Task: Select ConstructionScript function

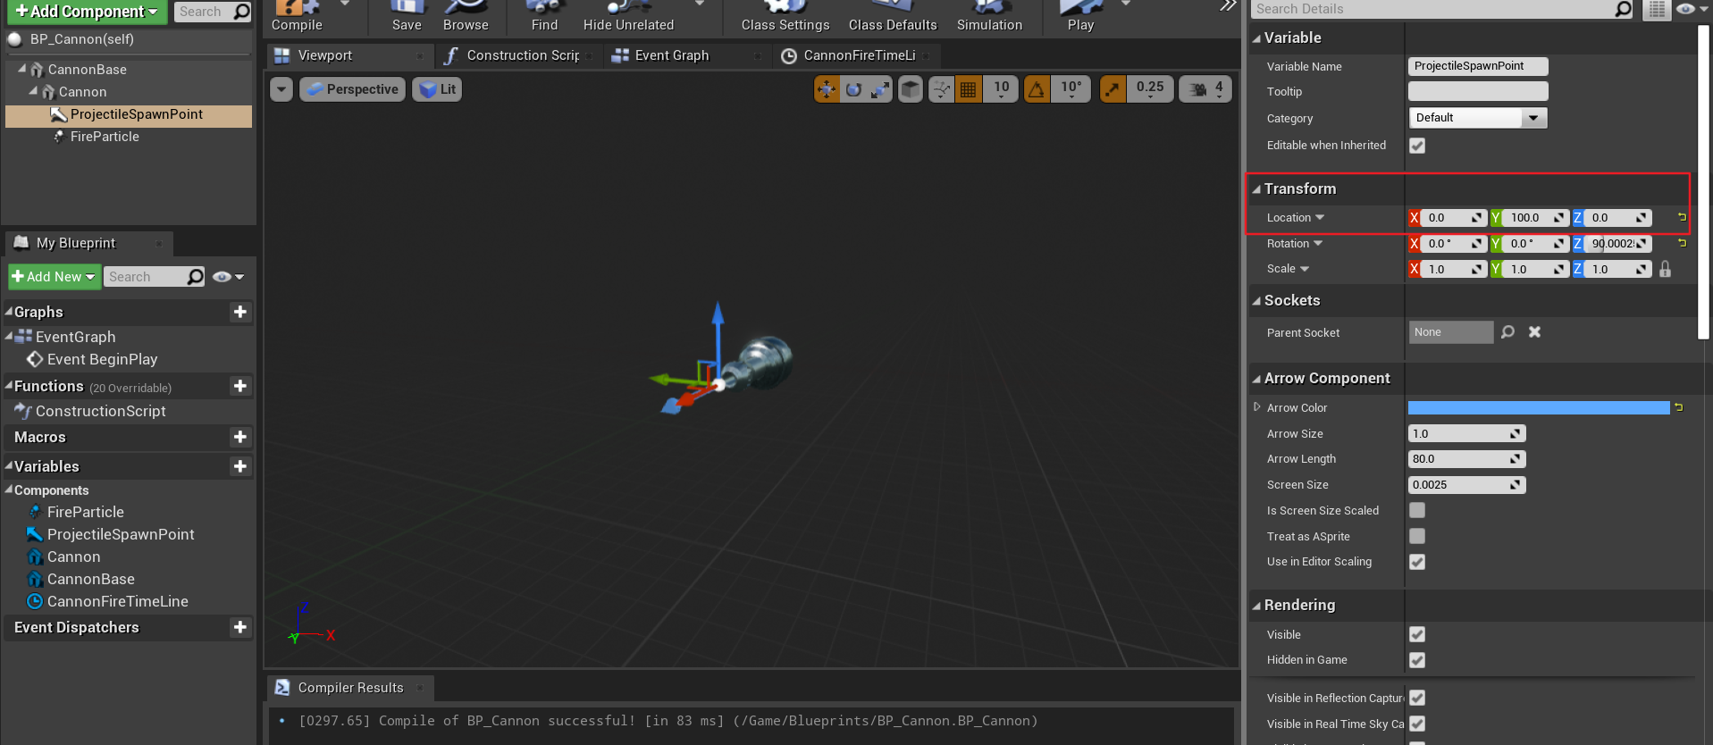Action: pyautogui.click(x=100, y=411)
